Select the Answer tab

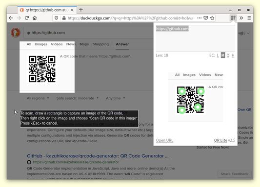click(122, 44)
